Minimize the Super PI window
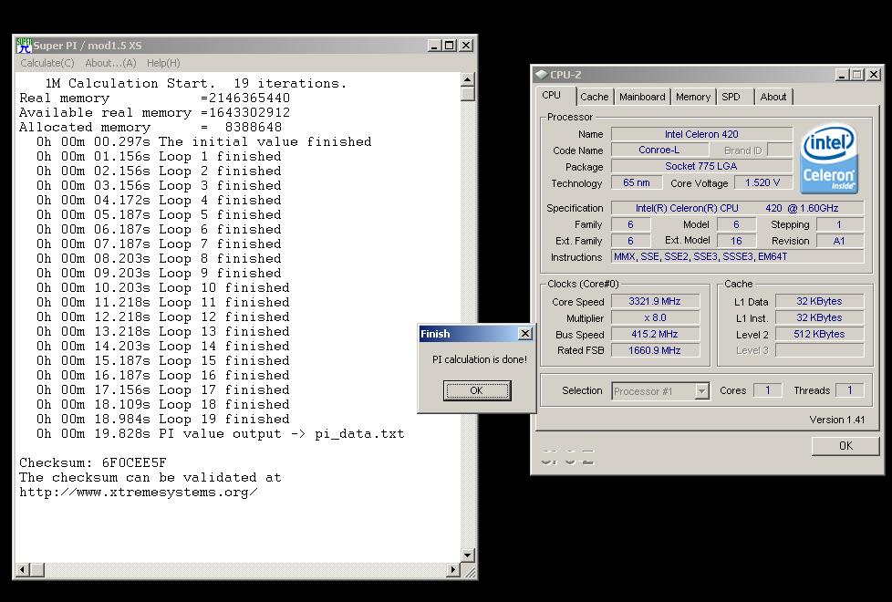 pyautogui.click(x=435, y=46)
